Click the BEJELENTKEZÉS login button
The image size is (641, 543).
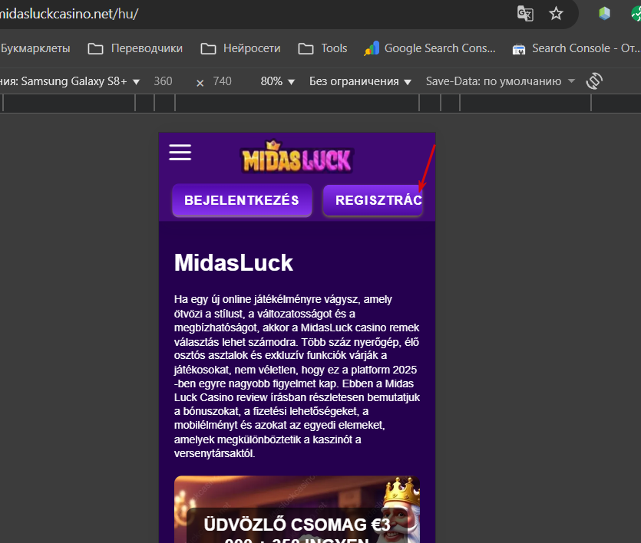(242, 200)
